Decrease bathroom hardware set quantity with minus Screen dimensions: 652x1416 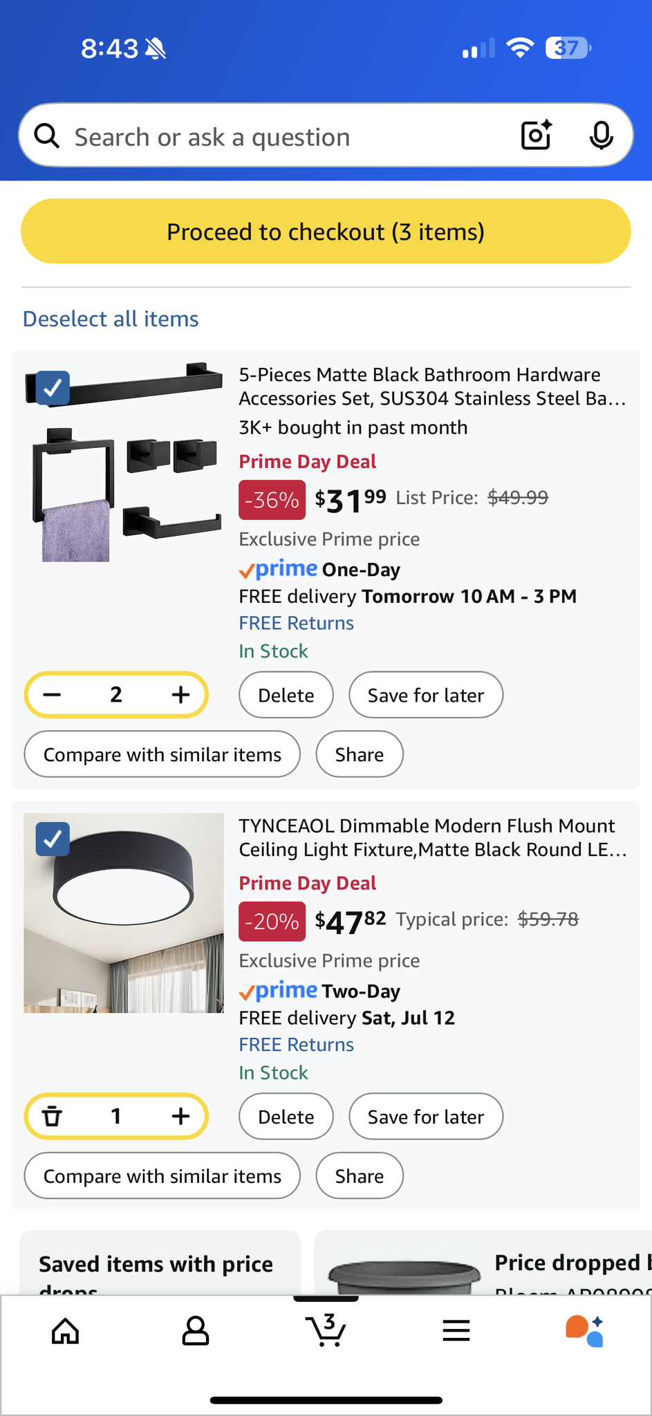pyautogui.click(x=53, y=695)
